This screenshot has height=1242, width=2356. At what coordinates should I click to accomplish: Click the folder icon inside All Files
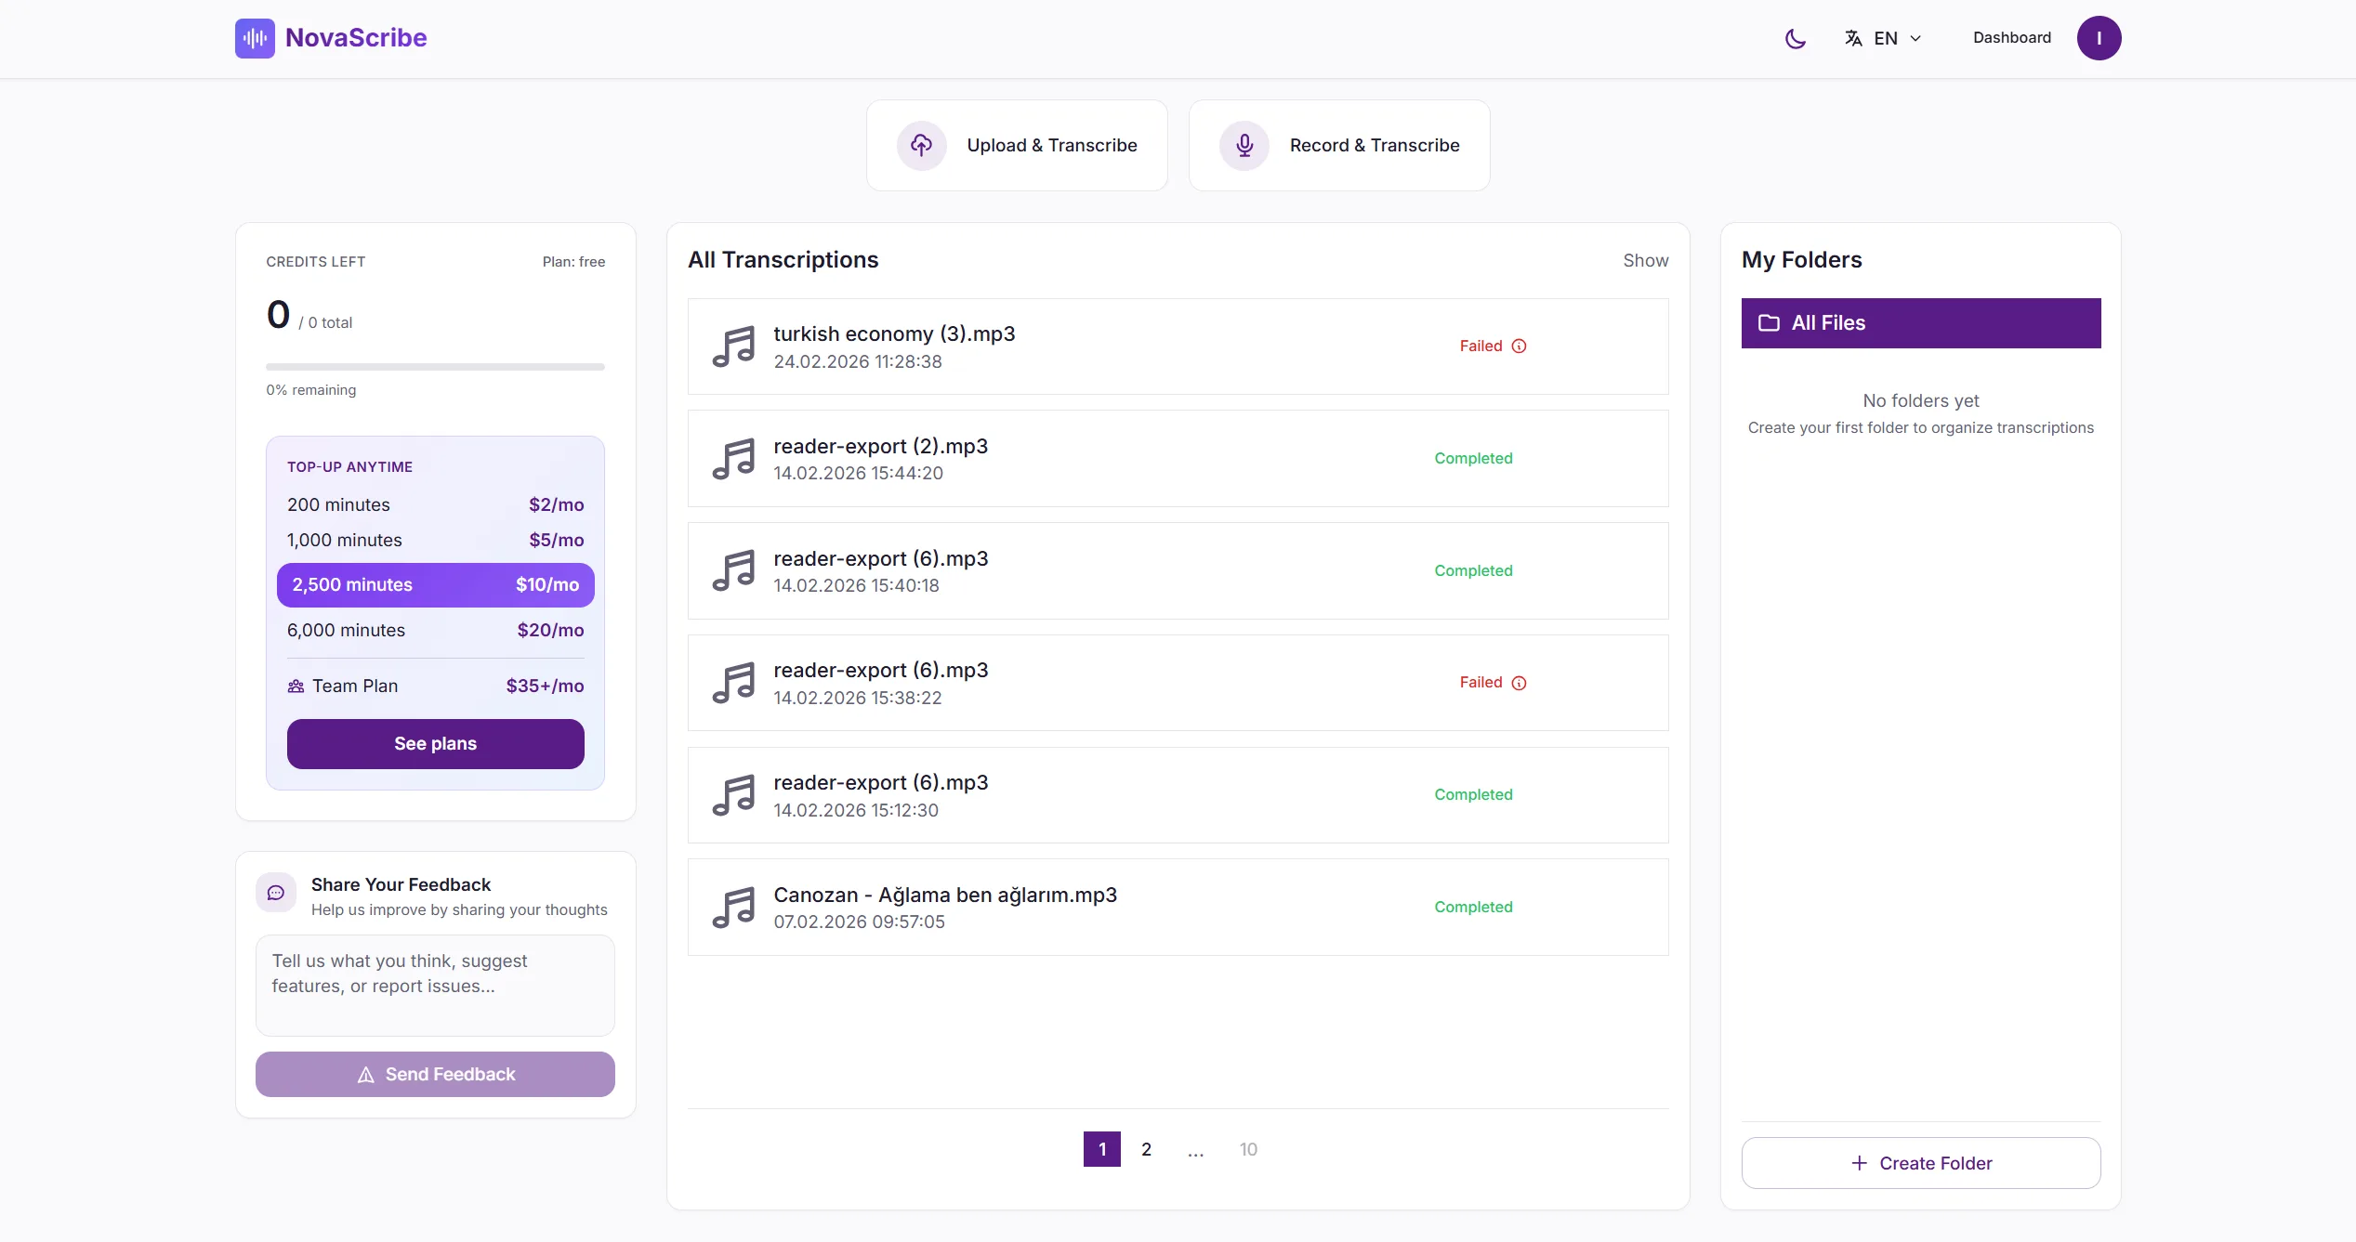(x=1770, y=322)
